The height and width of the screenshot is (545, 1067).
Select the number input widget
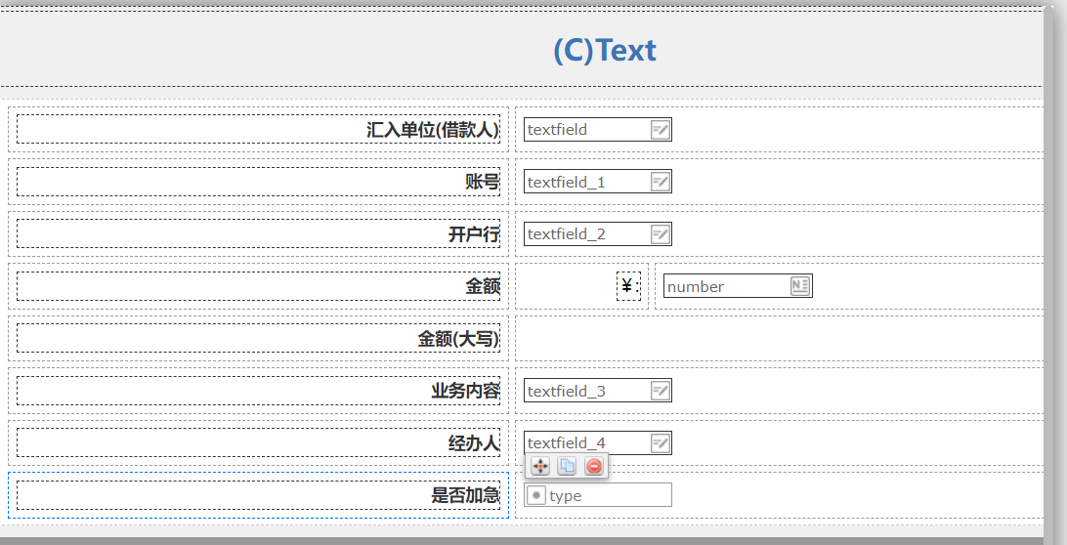point(738,286)
